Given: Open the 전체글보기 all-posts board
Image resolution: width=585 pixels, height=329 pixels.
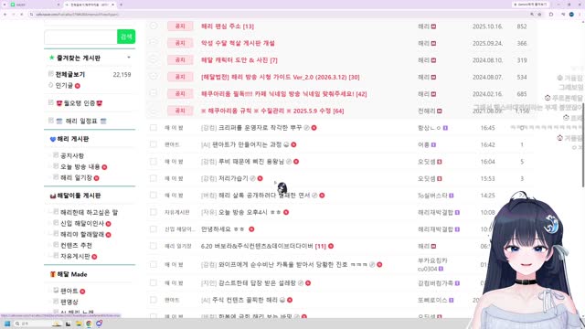Looking at the screenshot, I should 70,75.
